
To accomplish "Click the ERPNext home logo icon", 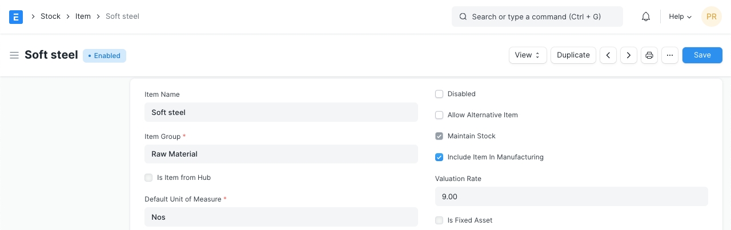I will tap(16, 17).
